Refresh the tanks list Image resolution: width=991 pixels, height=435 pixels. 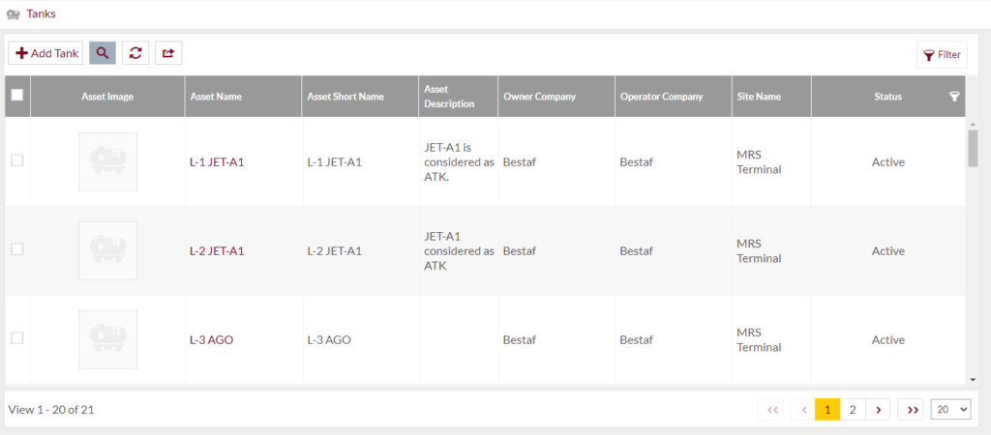coord(135,53)
